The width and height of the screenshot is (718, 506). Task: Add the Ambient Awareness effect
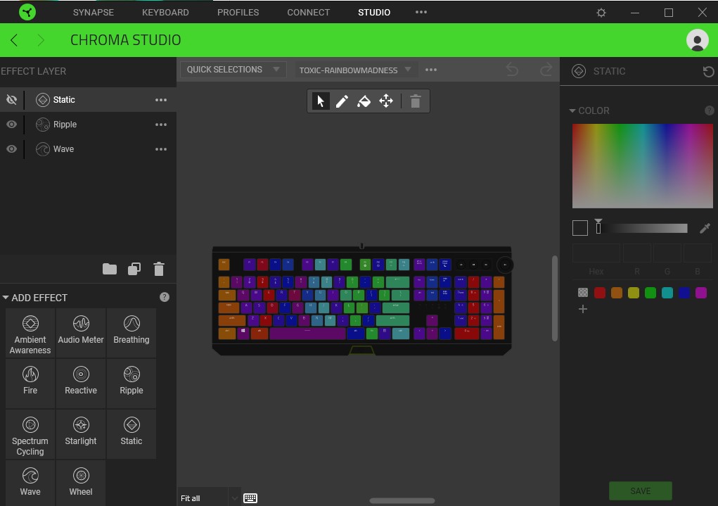[30, 333]
